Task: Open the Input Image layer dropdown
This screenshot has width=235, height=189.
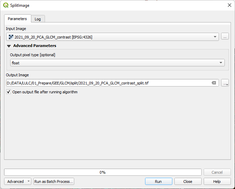Action: pyautogui.click(x=112, y=37)
